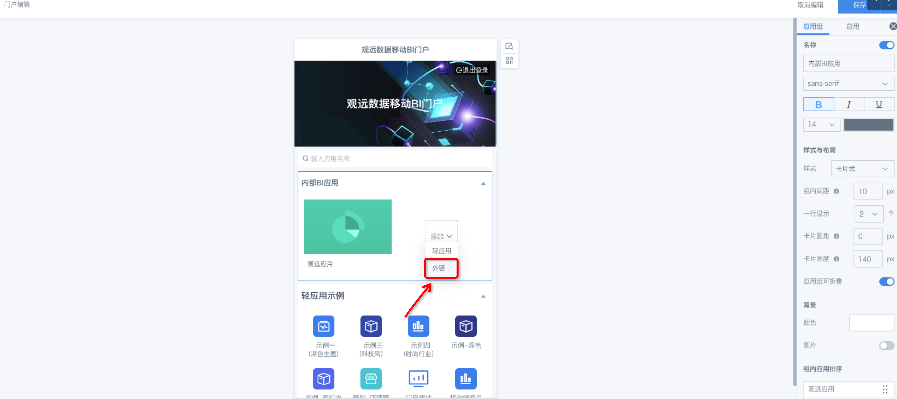Click the teal store app icon in the second row
Image resolution: width=897 pixels, height=399 pixels.
point(371,379)
